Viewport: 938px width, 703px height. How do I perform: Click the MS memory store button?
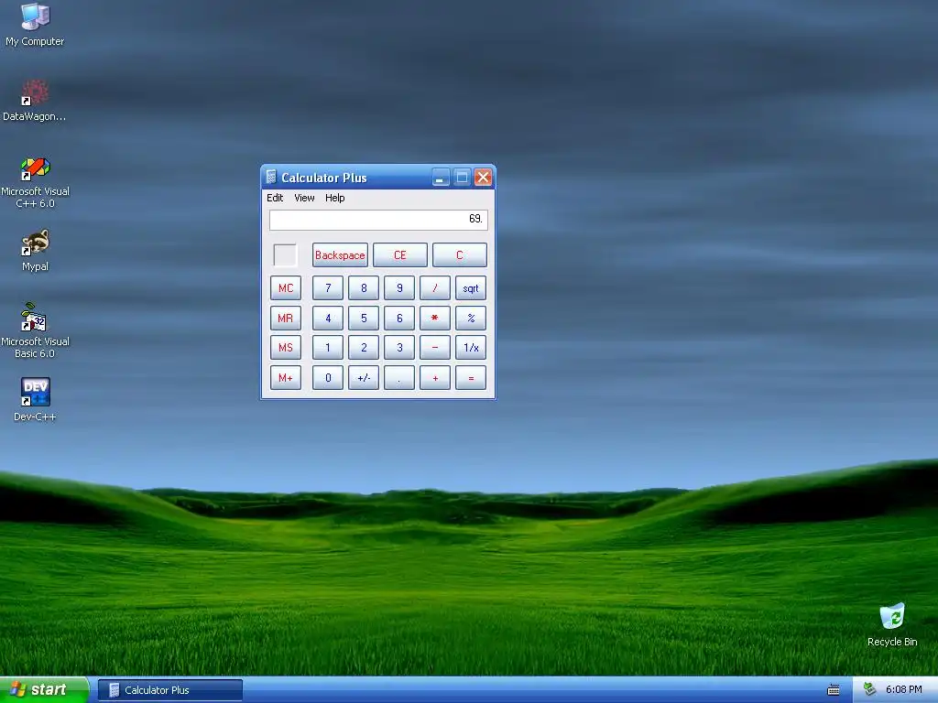(x=286, y=347)
